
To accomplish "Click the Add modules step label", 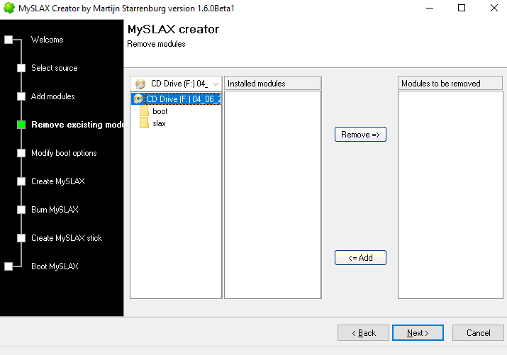I will click(52, 96).
